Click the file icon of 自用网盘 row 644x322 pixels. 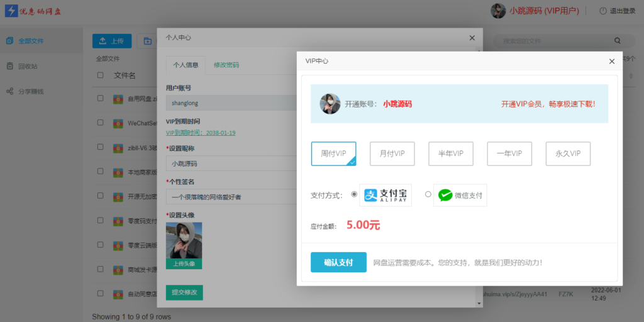(x=118, y=99)
